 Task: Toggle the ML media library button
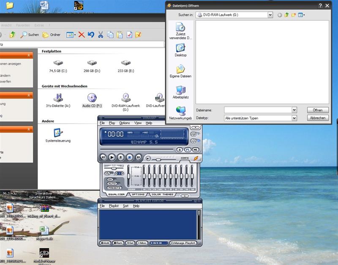[x=195, y=150]
